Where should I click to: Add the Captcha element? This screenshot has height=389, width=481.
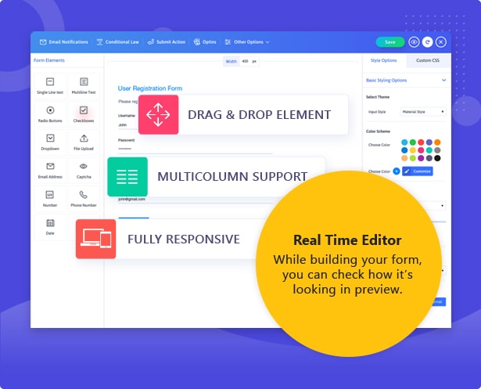(84, 170)
